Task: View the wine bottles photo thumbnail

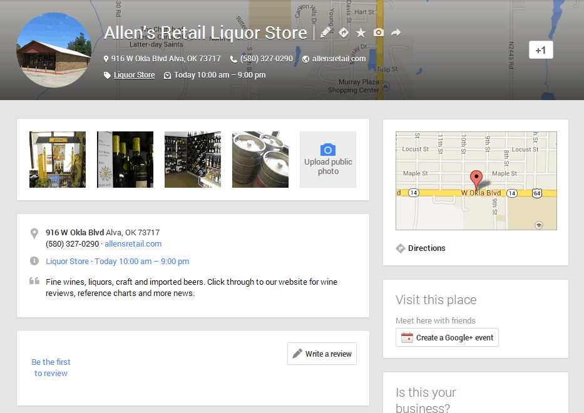Action: [x=125, y=159]
